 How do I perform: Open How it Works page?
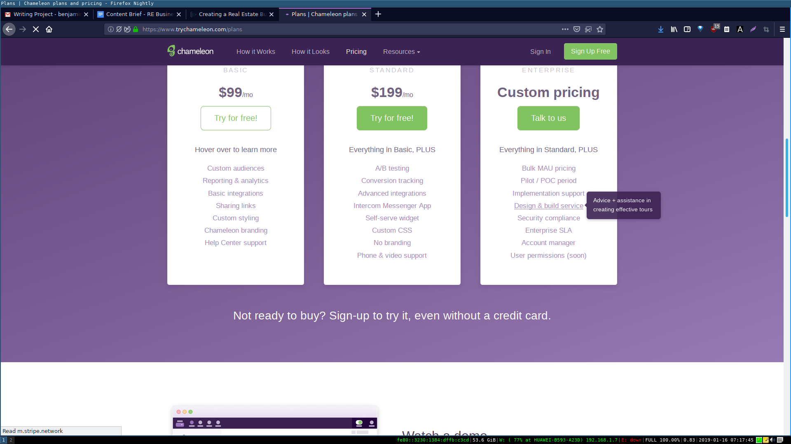click(256, 51)
